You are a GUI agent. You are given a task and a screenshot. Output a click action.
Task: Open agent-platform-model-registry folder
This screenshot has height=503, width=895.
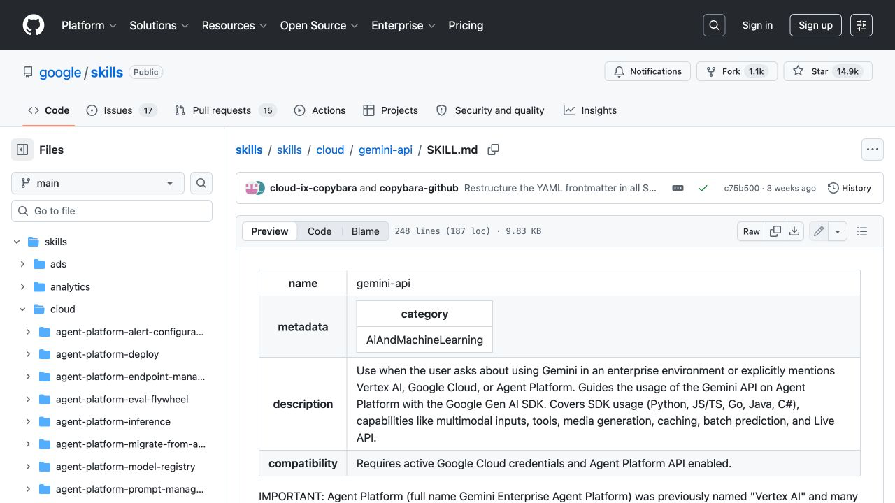coord(125,467)
